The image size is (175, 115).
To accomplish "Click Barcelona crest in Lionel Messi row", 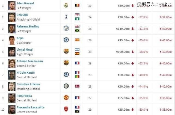I will [66, 51].
